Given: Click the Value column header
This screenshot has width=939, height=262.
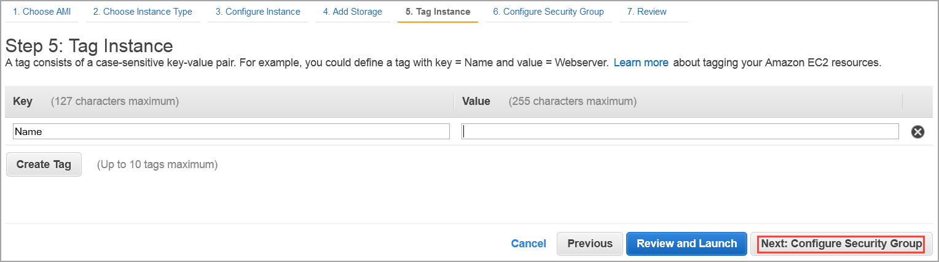Looking at the screenshot, I should [x=476, y=101].
